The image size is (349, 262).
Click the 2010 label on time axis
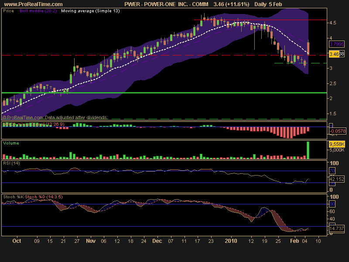[231, 241]
